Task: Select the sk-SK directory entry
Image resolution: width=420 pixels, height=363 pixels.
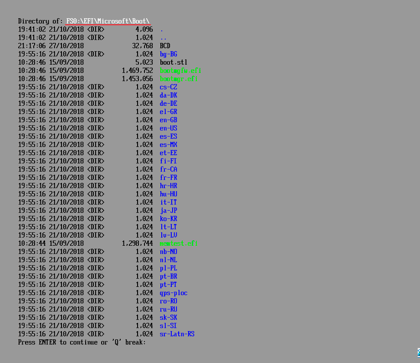Action: [x=169, y=317]
